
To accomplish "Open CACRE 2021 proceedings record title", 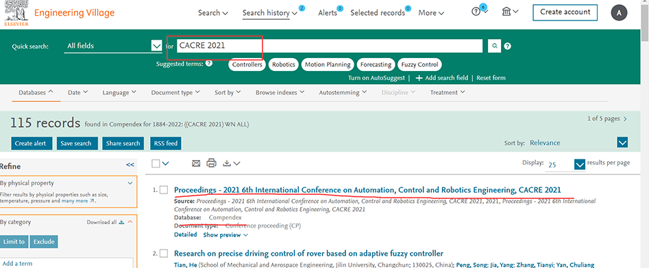I will pos(367,190).
